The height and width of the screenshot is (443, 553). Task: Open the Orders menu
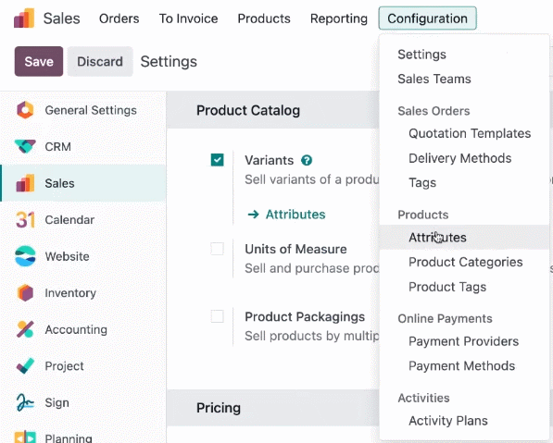click(x=119, y=18)
